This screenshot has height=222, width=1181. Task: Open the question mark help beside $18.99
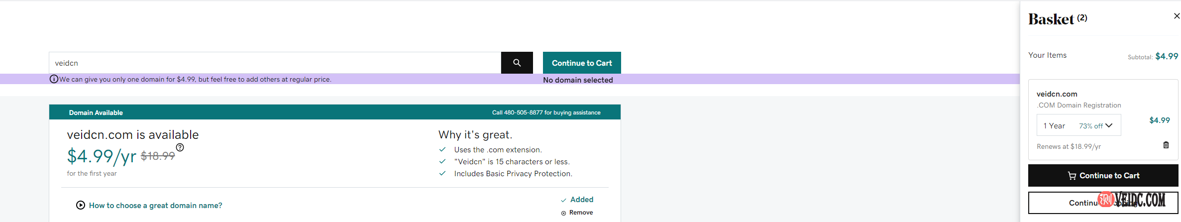(x=180, y=147)
